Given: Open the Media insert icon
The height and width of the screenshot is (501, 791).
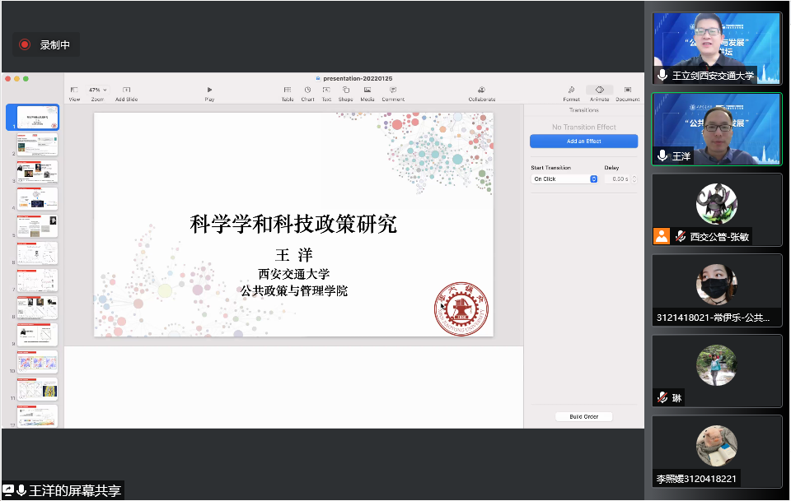Looking at the screenshot, I should 367,90.
